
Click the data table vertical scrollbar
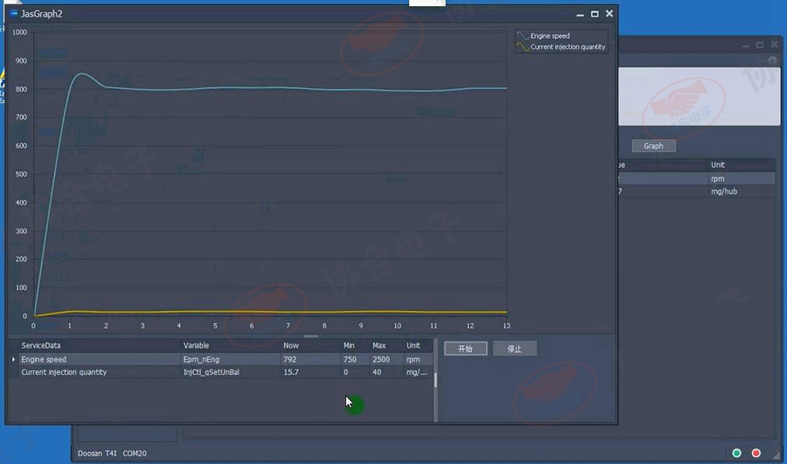pos(435,380)
